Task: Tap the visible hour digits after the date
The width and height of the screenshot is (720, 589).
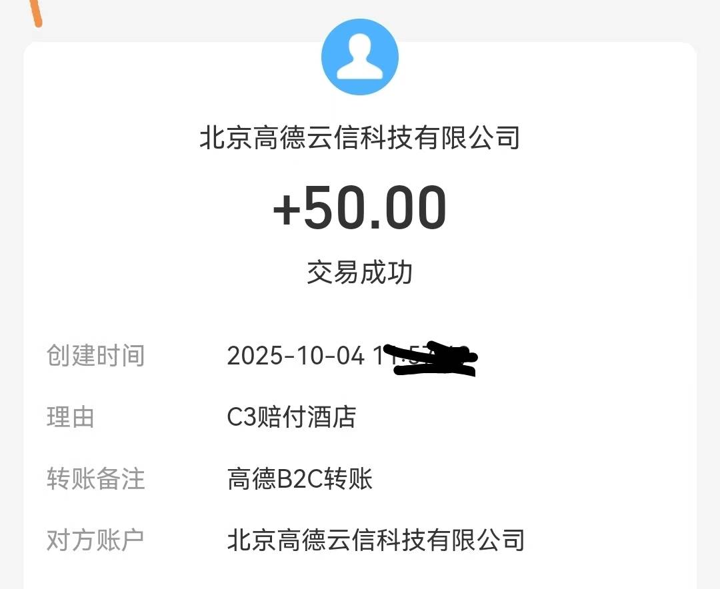Action: pyautogui.click(x=381, y=356)
